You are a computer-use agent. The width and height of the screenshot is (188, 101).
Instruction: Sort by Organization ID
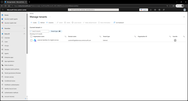(x=170, y=36)
